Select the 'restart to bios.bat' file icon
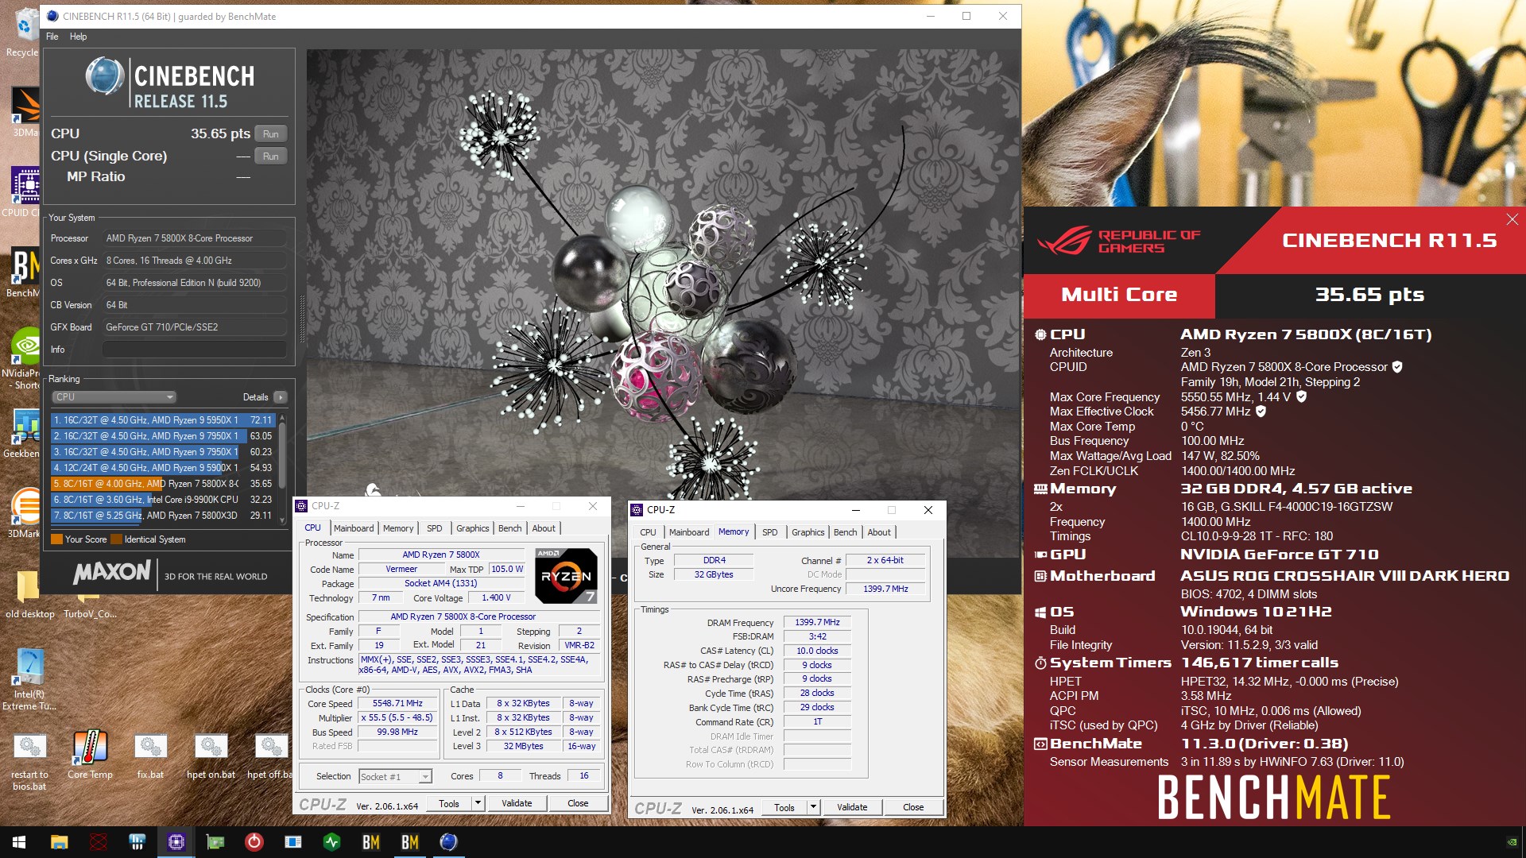The height and width of the screenshot is (858, 1526). (x=29, y=762)
